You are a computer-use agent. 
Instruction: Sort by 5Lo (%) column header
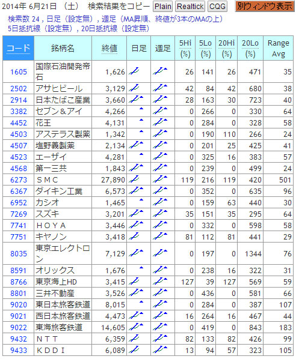tap(205, 48)
